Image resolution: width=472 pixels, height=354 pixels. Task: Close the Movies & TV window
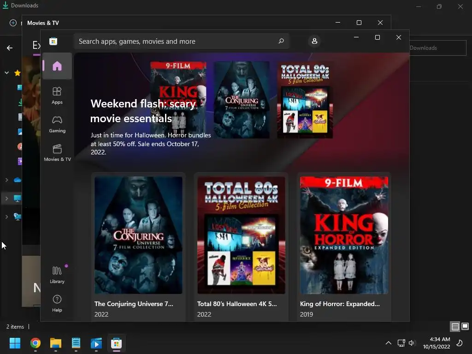380,23
